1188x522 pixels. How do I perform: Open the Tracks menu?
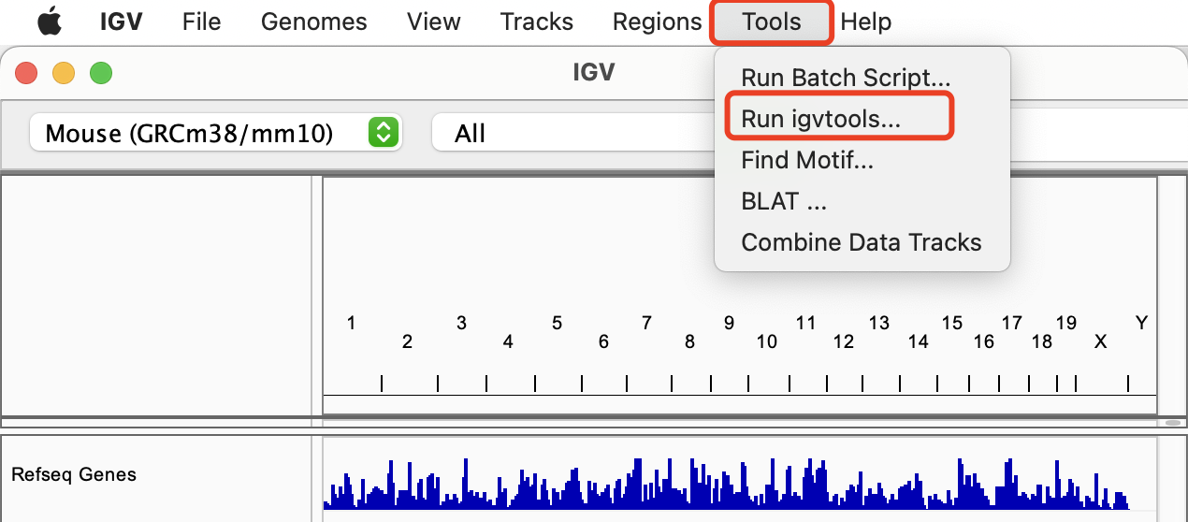click(537, 22)
